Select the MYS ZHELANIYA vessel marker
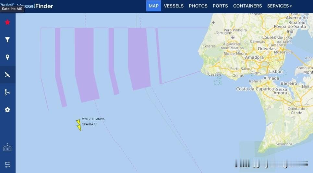The image size is (313, 173). (78, 122)
